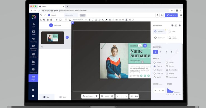206x108 pixels.
Task: Open the Background tool in sidebar
Action: pos(33,70)
